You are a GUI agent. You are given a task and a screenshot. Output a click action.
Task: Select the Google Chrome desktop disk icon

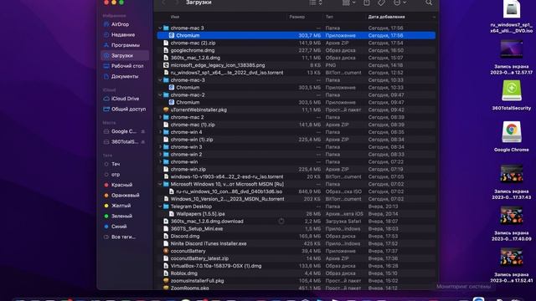coord(512,132)
